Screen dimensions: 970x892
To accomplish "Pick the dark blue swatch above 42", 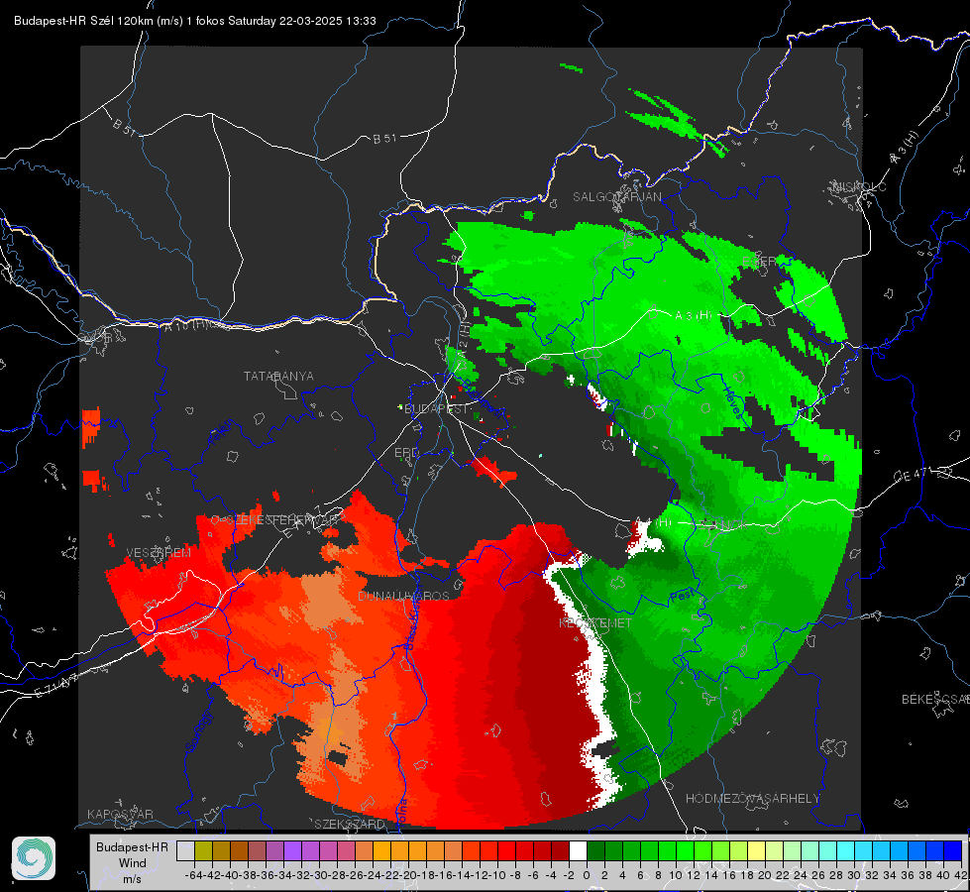I will (953, 851).
